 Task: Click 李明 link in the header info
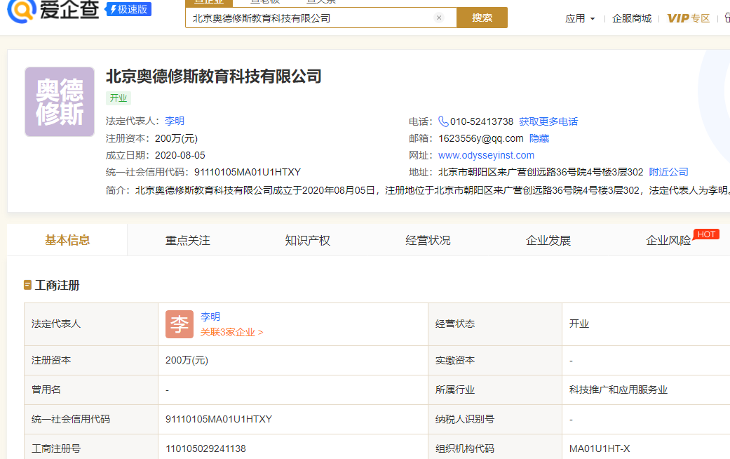click(x=175, y=121)
